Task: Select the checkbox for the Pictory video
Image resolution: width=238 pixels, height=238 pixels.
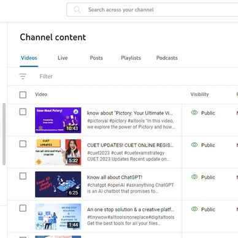Action: click(x=23, y=112)
